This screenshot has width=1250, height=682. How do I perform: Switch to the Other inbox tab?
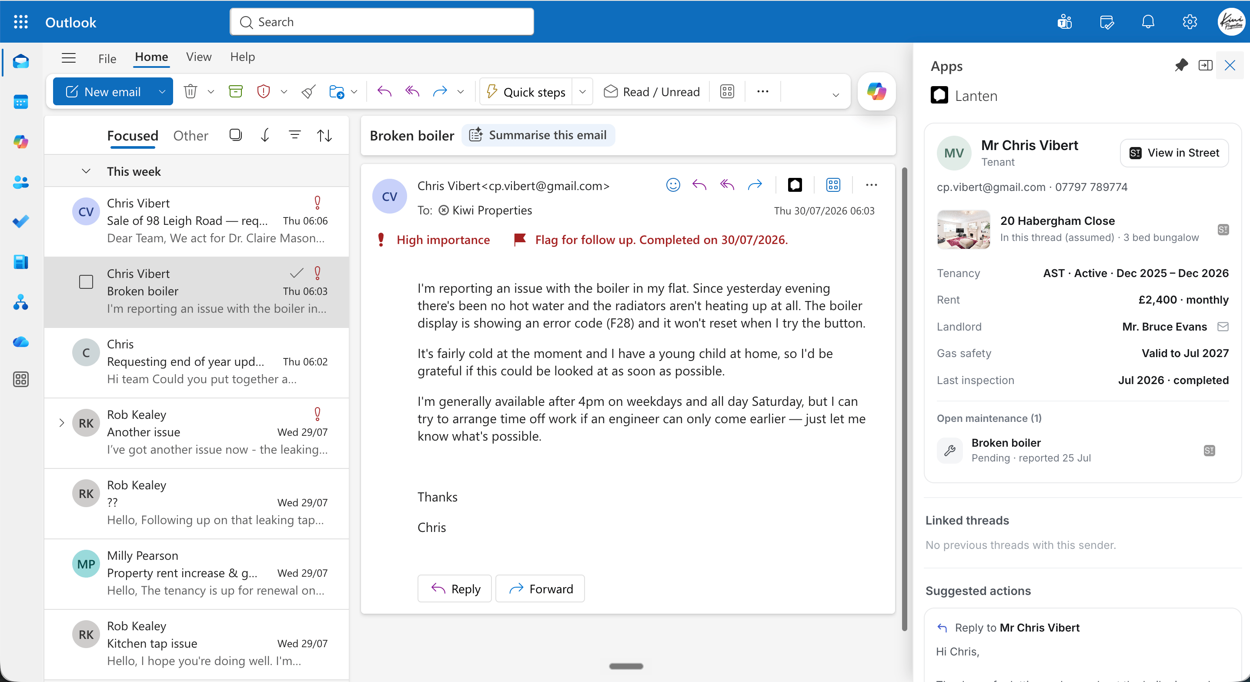(191, 135)
